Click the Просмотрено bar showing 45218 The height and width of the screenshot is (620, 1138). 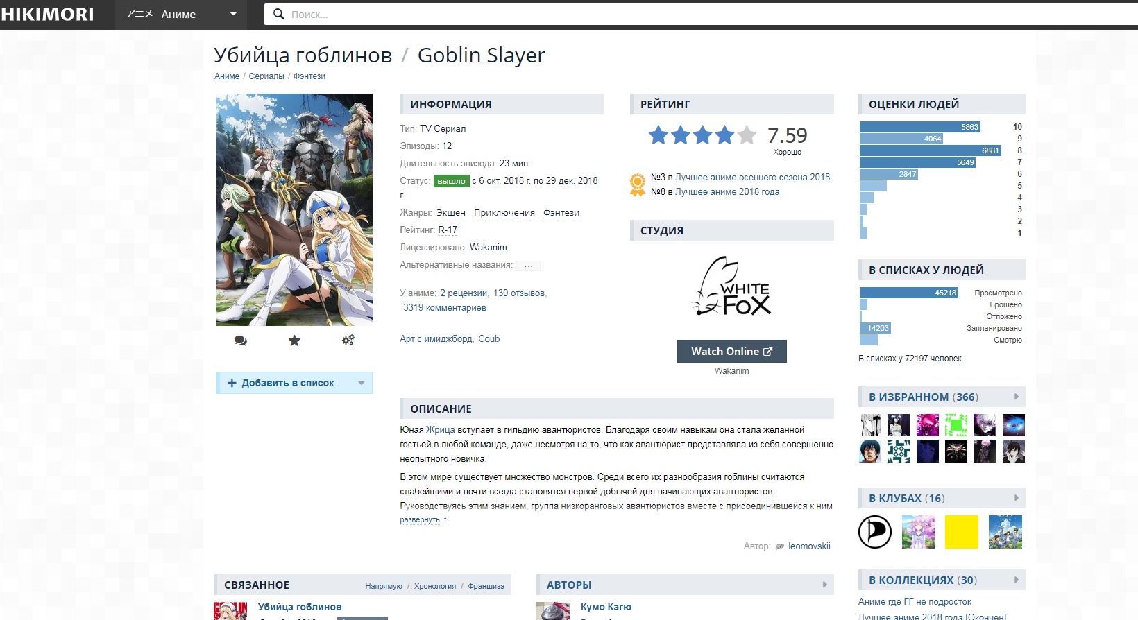tap(909, 293)
